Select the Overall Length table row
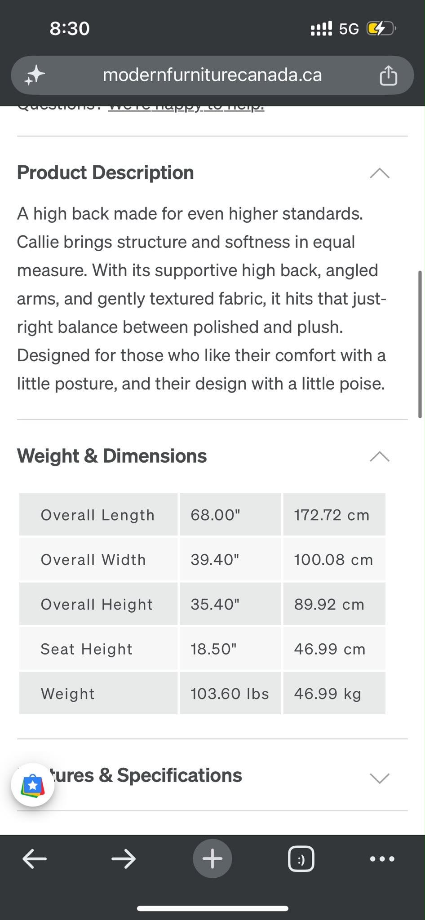The image size is (425, 920). (x=202, y=514)
